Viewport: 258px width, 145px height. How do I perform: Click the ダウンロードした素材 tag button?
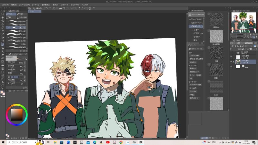coord(196,59)
